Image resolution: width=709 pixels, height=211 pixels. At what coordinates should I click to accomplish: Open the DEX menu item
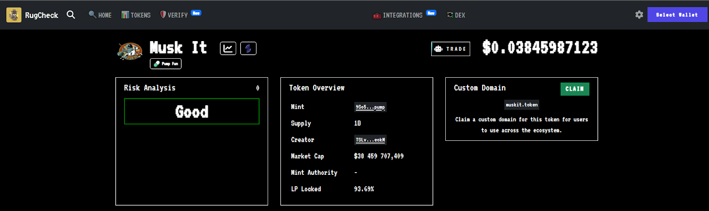click(x=456, y=15)
